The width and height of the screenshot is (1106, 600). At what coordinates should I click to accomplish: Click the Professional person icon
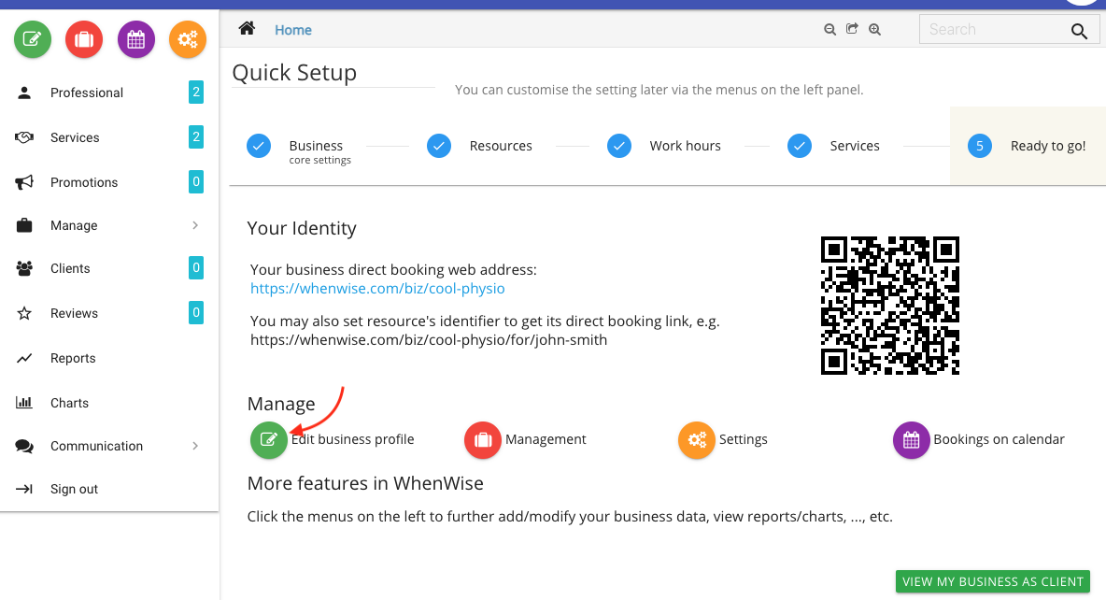click(x=24, y=93)
